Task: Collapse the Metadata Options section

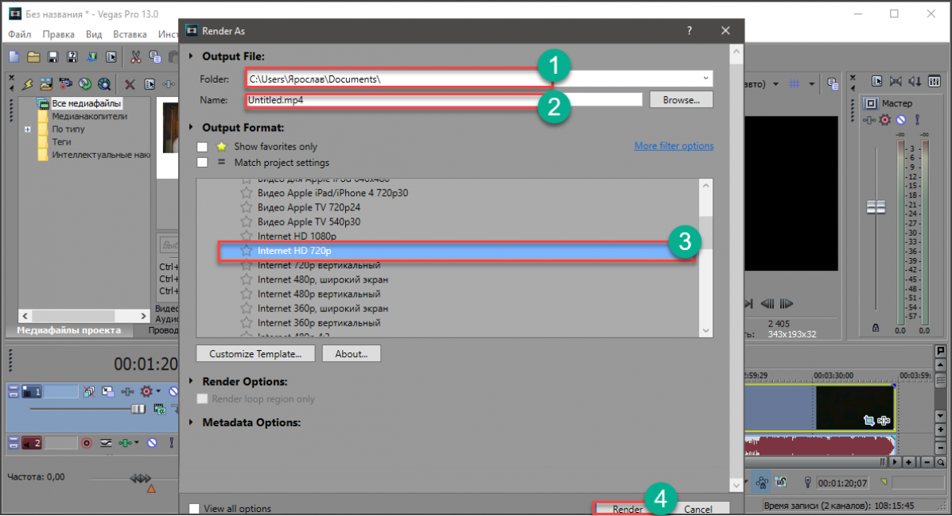Action: point(191,422)
